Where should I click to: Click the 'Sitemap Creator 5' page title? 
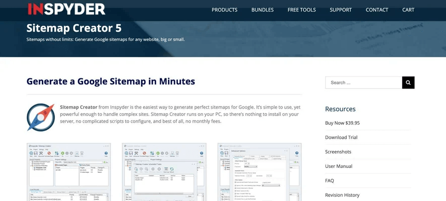coord(74,28)
